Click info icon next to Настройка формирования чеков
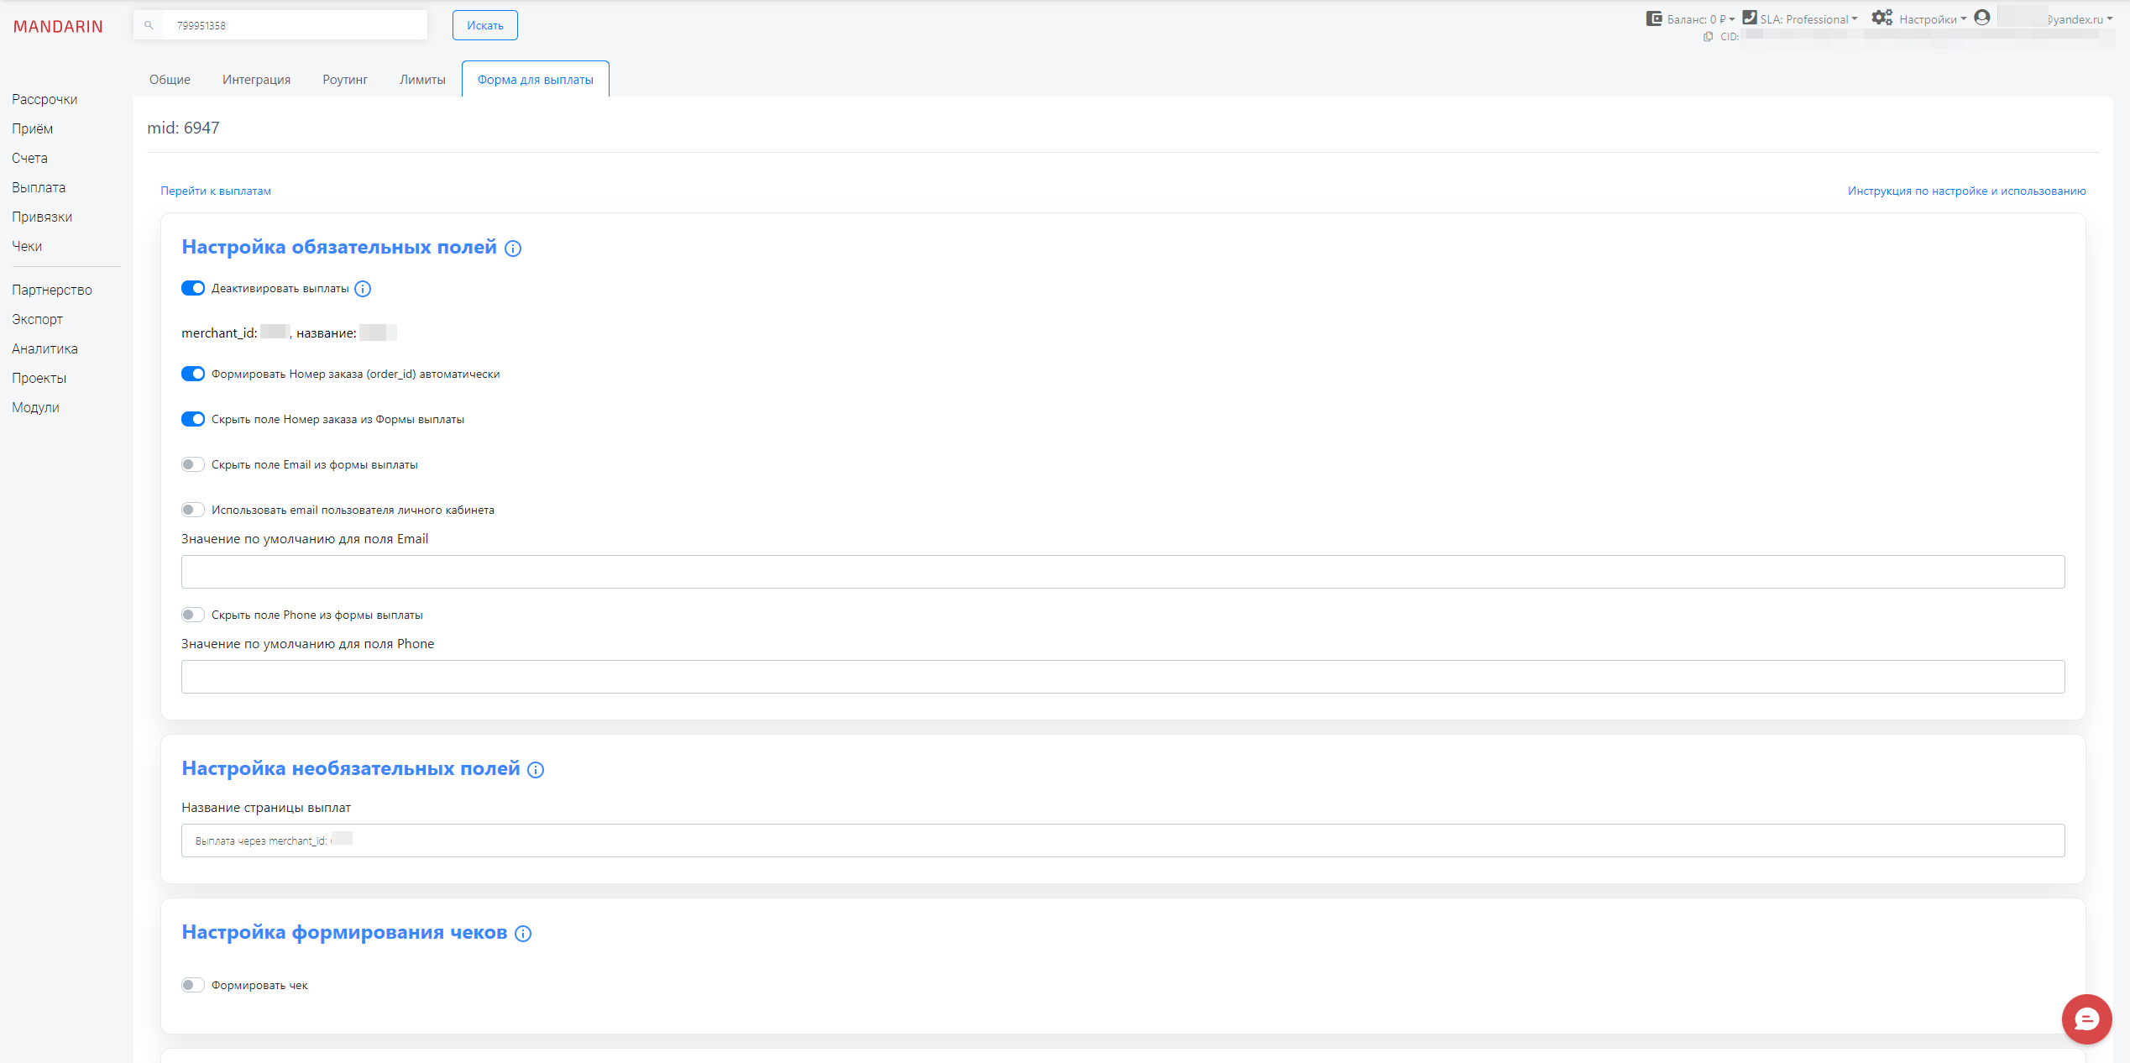Screen dimensions: 2130x1063 523,934
